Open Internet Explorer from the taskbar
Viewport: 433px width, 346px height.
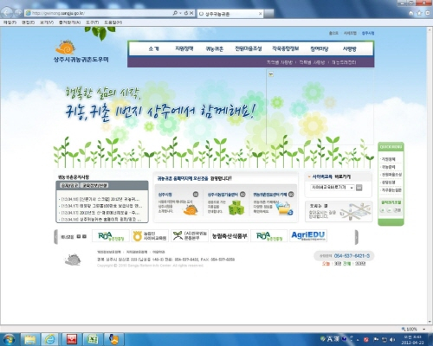[x=50, y=339]
